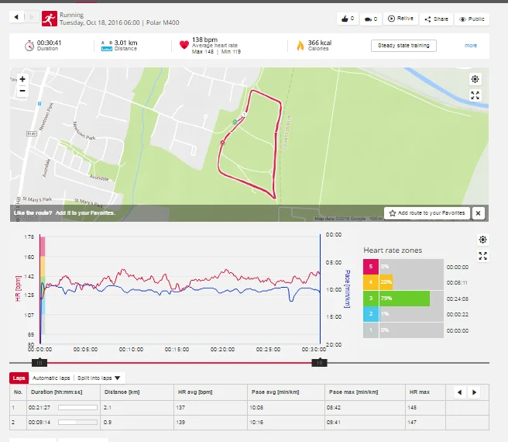
Task: Go to the previous training session arrow
Action: (19, 16)
